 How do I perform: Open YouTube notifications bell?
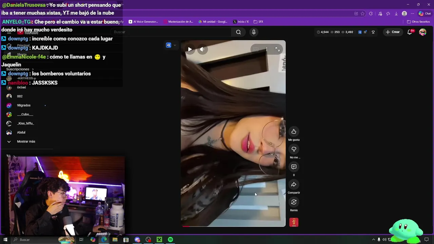[x=410, y=32]
